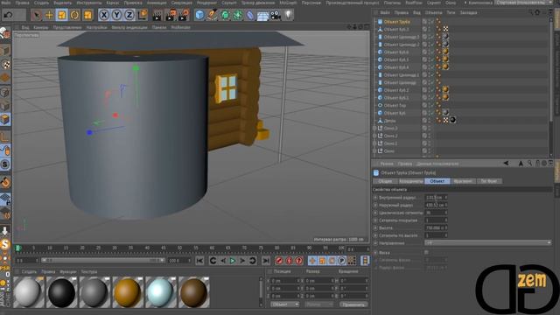Select the Объект Труба row
The height and width of the screenshot is (315, 560).
pyautogui.click(x=396, y=22)
